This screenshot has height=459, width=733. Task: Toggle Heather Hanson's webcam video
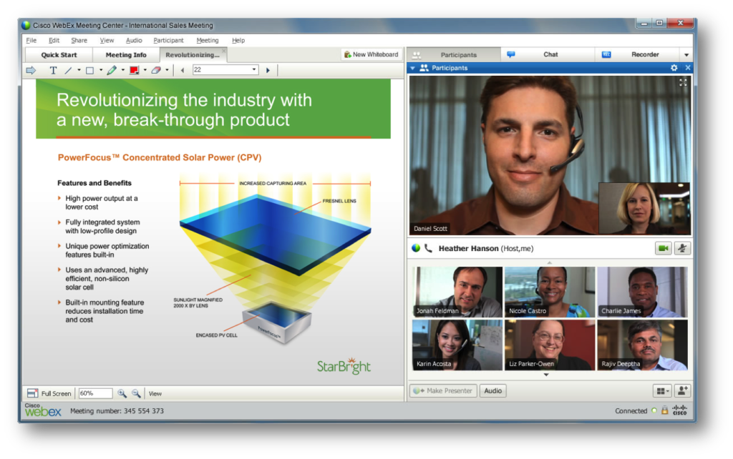664,248
